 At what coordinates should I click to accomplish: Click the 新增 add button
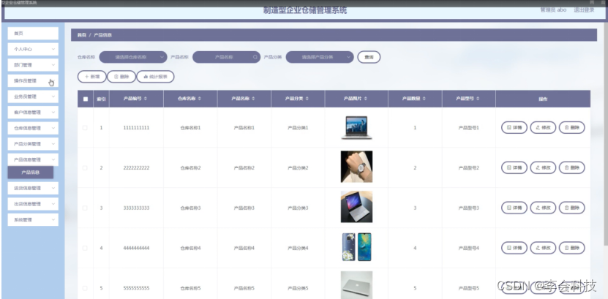pyautogui.click(x=92, y=77)
